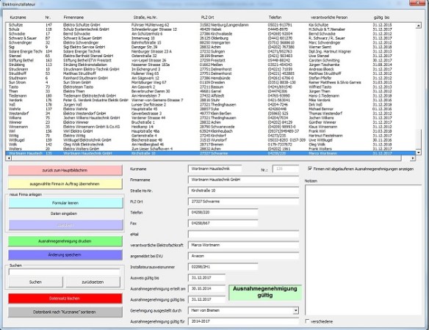Click the Telefon input field
This screenshot has width=429, height=330.
coord(223,212)
